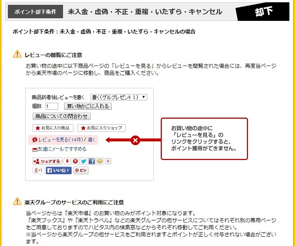Click the Twitter bird share icon
This screenshot has height=246, width=295.
coord(83,161)
